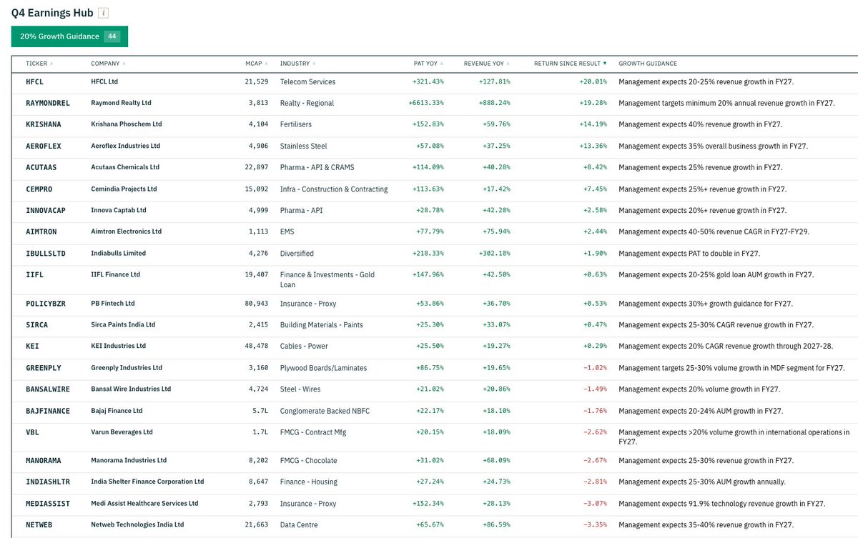
Task: Open the SIRCA ticker link
Action: click(37, 325)
